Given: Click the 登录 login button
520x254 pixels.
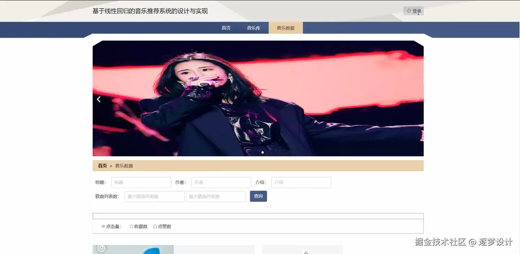Looking at the screenshot, I should pyautogui.click(x=413, y=11).
